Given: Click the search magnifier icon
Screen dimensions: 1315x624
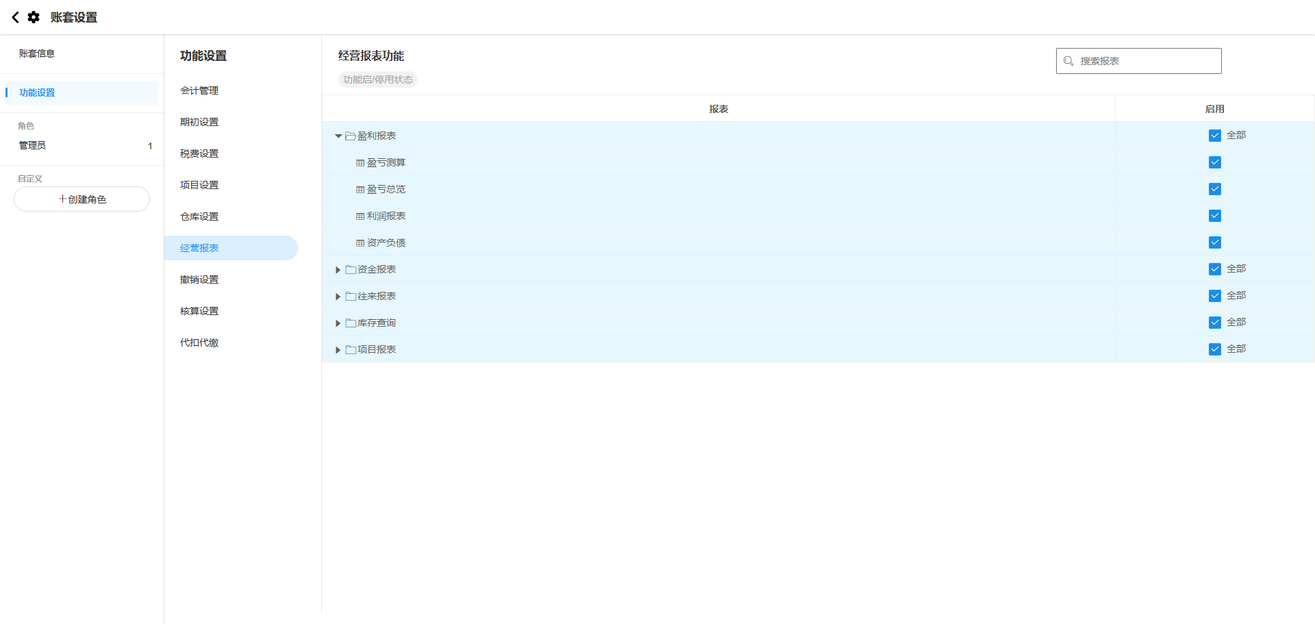Looking at the screenshot, I should (1068, 61).
